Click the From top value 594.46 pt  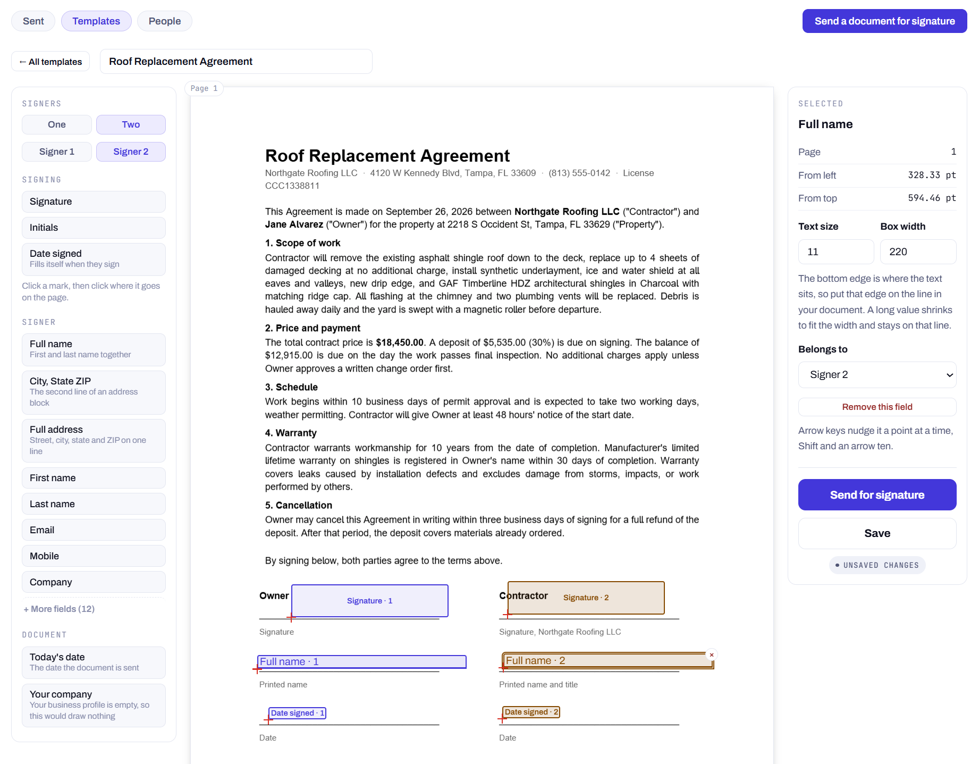point(932,198)
